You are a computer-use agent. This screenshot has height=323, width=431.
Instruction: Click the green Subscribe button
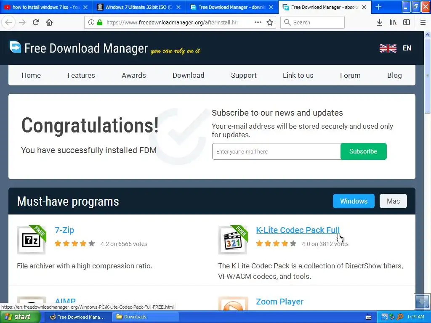coord(363,151)
